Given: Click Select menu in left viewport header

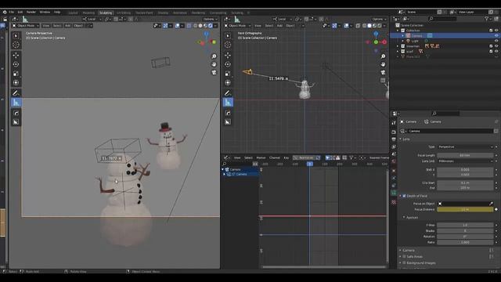Looking at the screenshot, I should click(57, 26).
